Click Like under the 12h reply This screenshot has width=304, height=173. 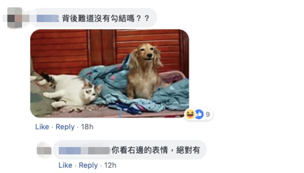65,165
